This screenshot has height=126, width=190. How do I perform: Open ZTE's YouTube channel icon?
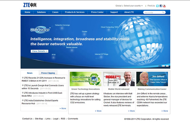(164, 6)
